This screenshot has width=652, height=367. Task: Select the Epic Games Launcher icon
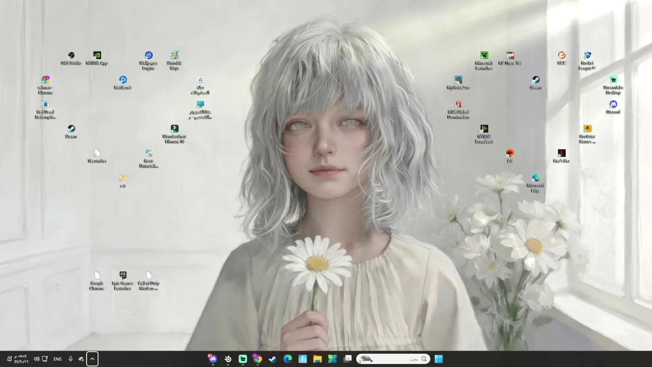pos(123,281)
